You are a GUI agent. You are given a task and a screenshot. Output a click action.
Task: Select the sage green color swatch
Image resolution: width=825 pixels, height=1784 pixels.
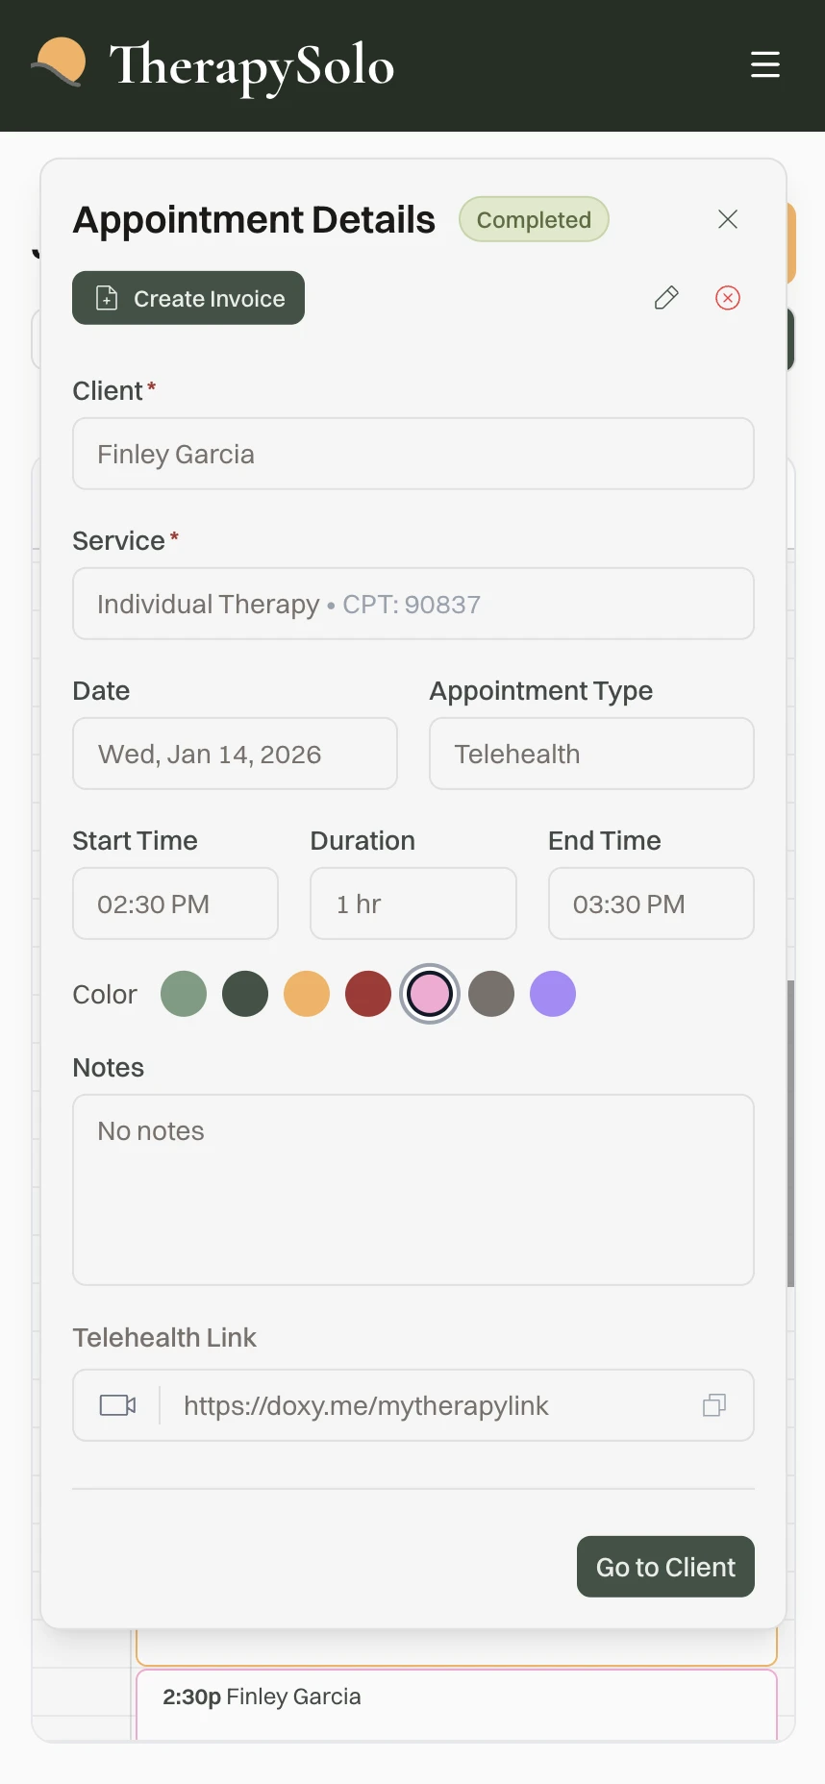[x=184, y=994]
